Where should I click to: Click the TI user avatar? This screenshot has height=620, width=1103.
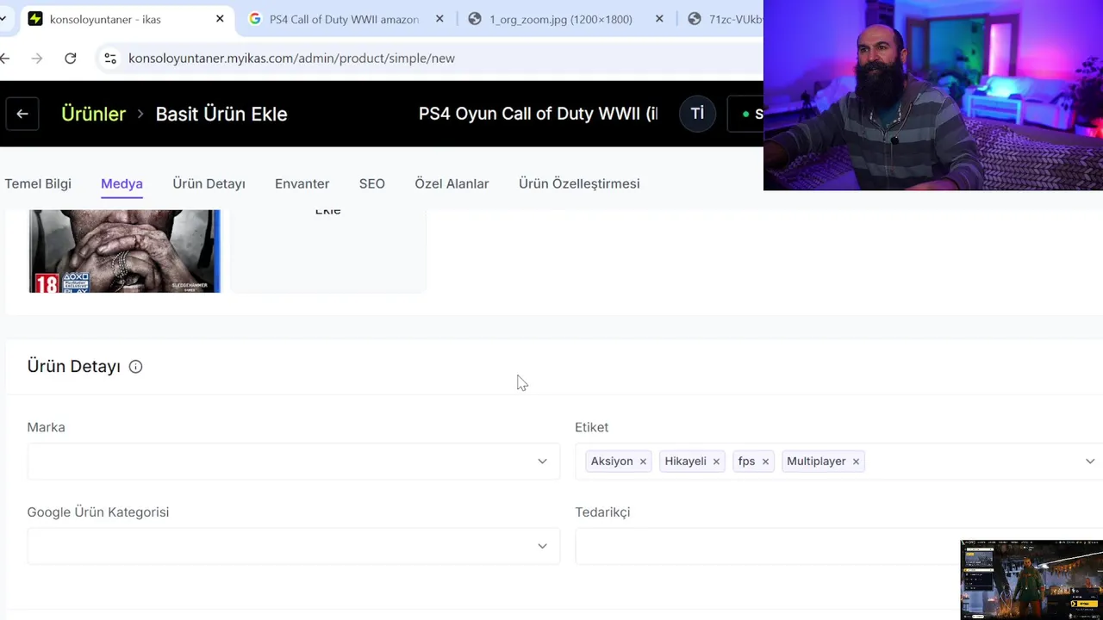[697, 114]
